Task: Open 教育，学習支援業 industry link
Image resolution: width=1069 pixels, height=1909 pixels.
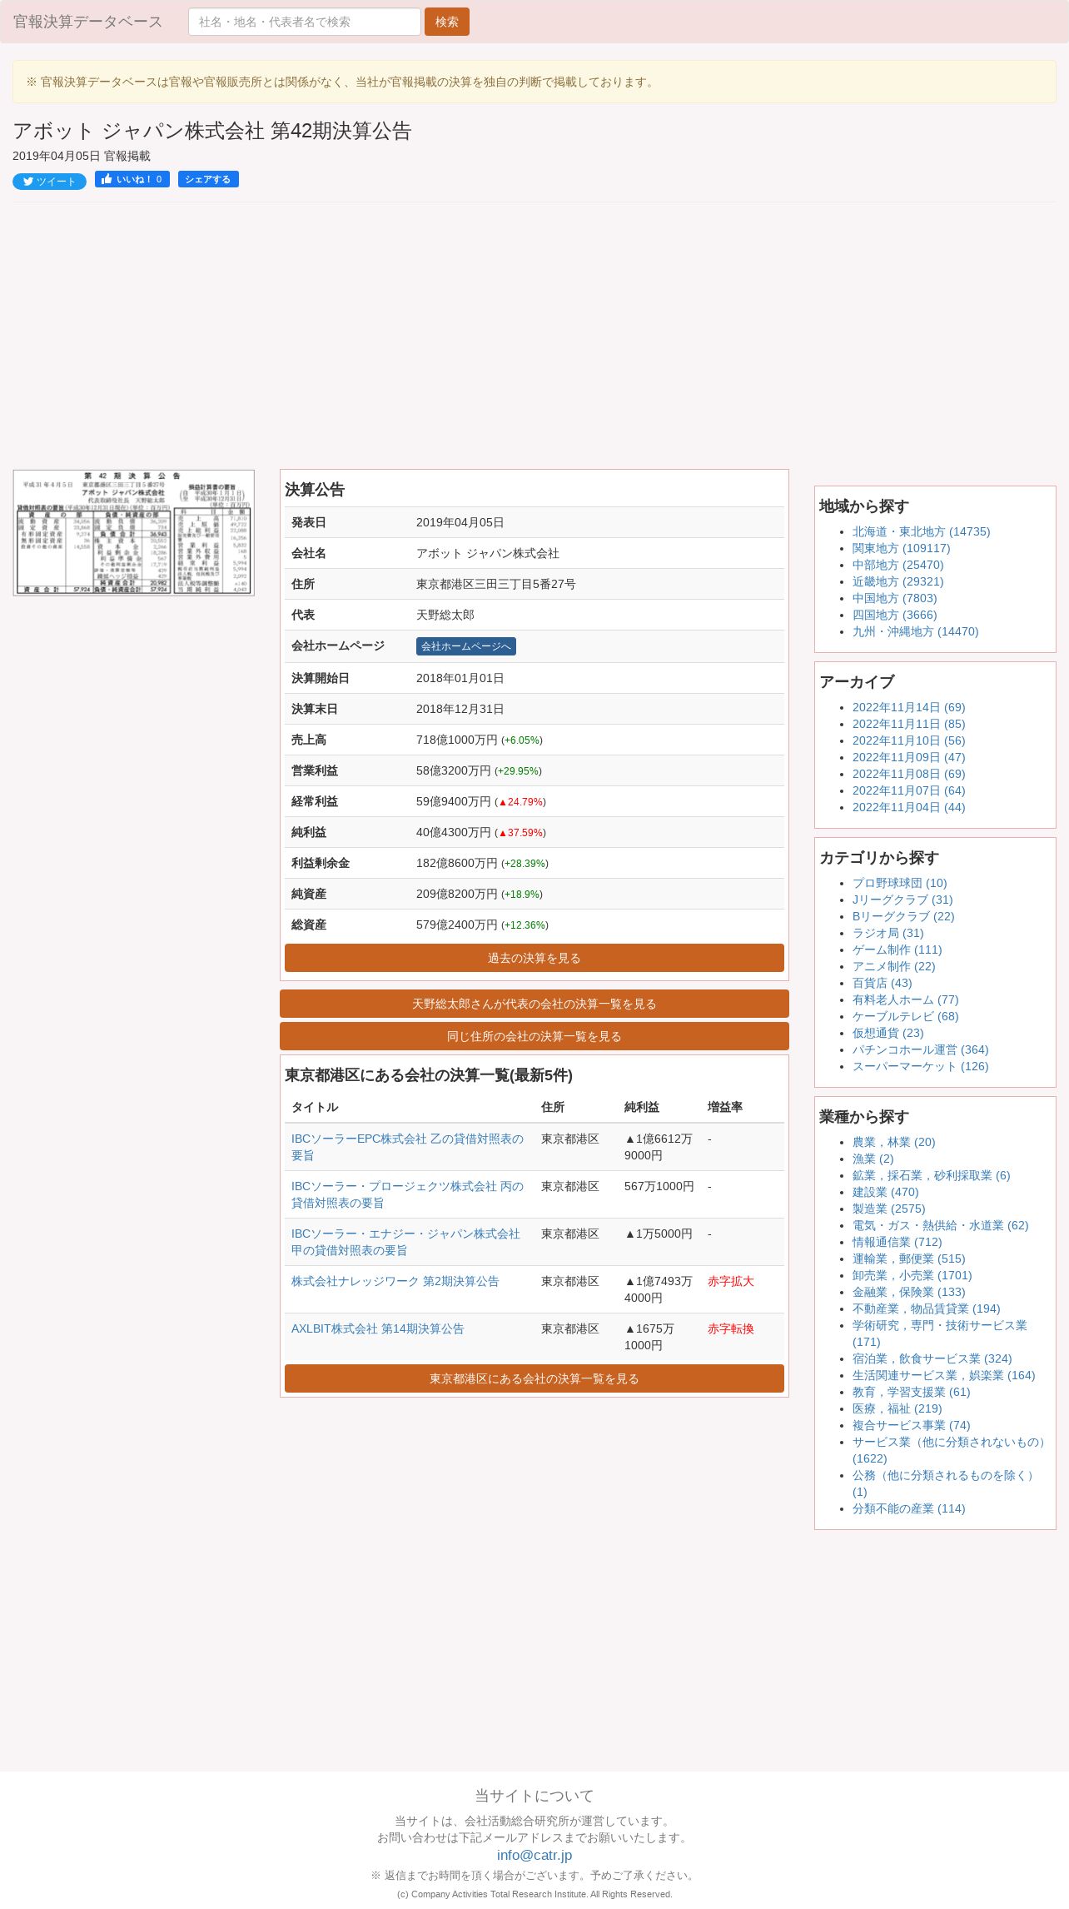Action: click(911, 1392)
